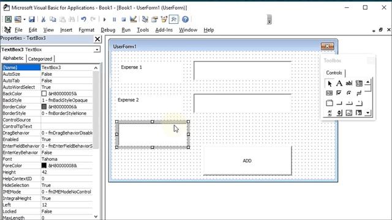392x220 pixels.
Task: Click the Toolbox scroll down arrow
Action: [367, 112]
